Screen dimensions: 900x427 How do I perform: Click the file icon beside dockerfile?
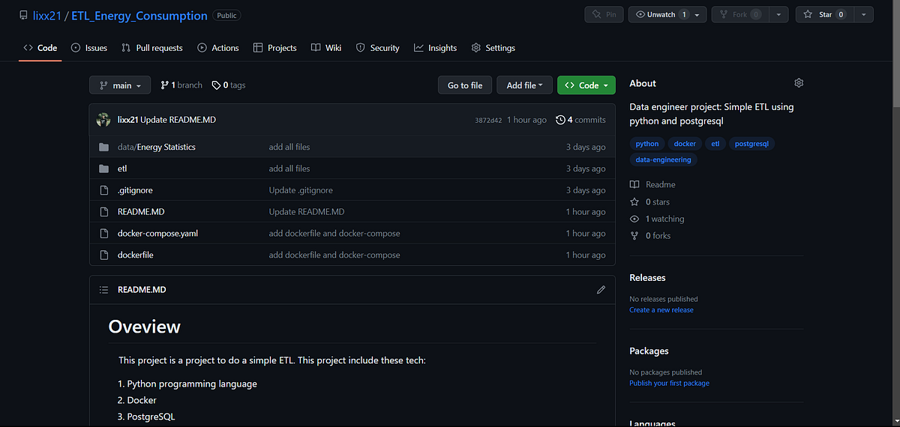104,255
